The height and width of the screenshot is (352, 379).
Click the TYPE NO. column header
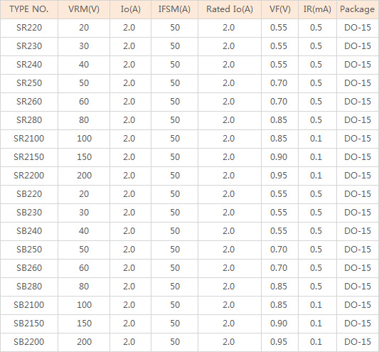pos(29,9)
